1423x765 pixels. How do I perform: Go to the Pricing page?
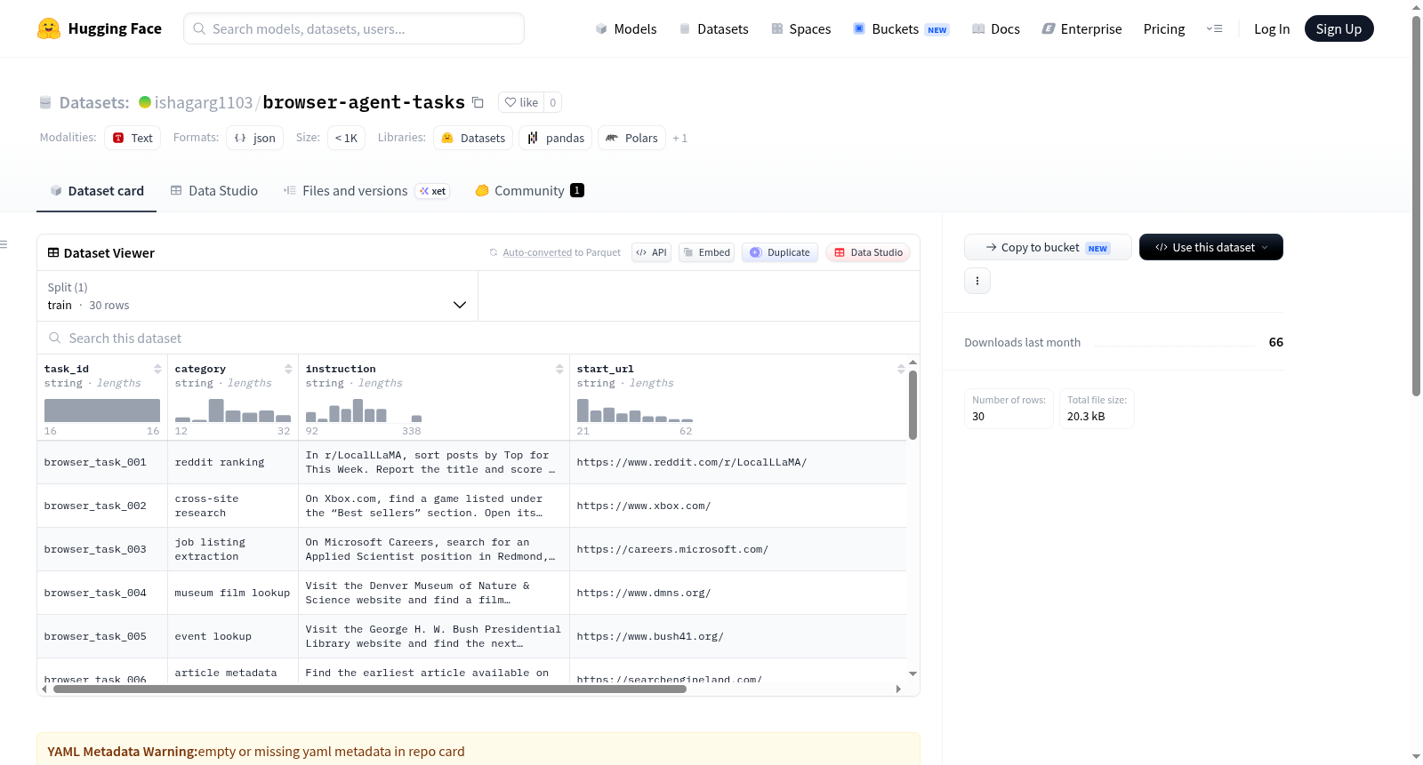pos(1164,28)
